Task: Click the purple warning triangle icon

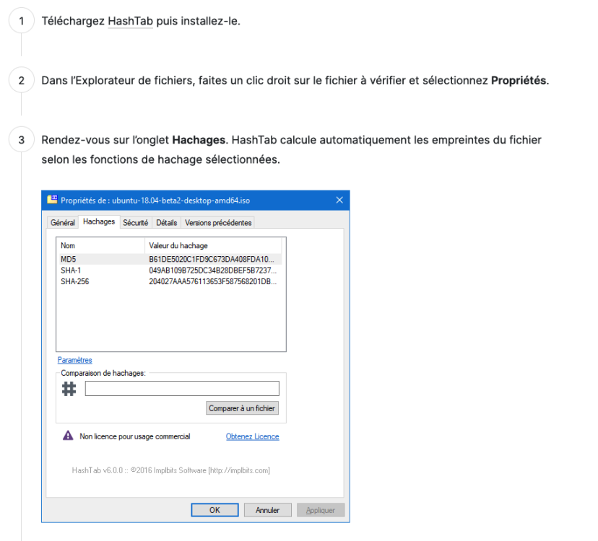Action: tap(68, 436)
